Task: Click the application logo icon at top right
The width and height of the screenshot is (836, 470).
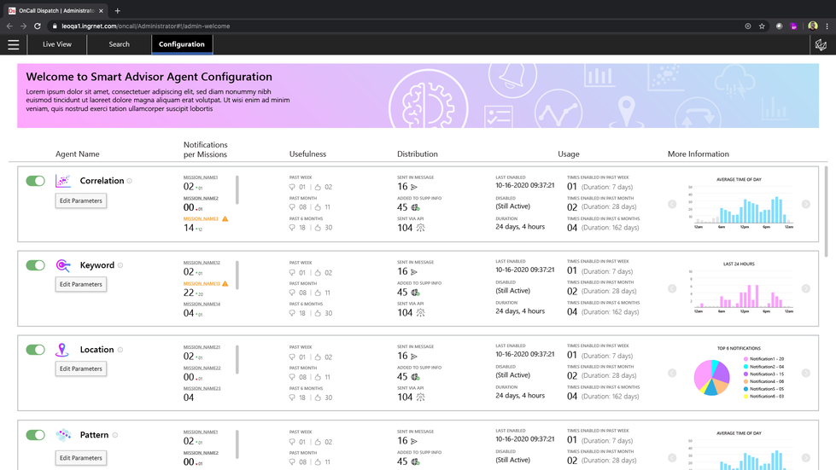Action: (821, 44)
